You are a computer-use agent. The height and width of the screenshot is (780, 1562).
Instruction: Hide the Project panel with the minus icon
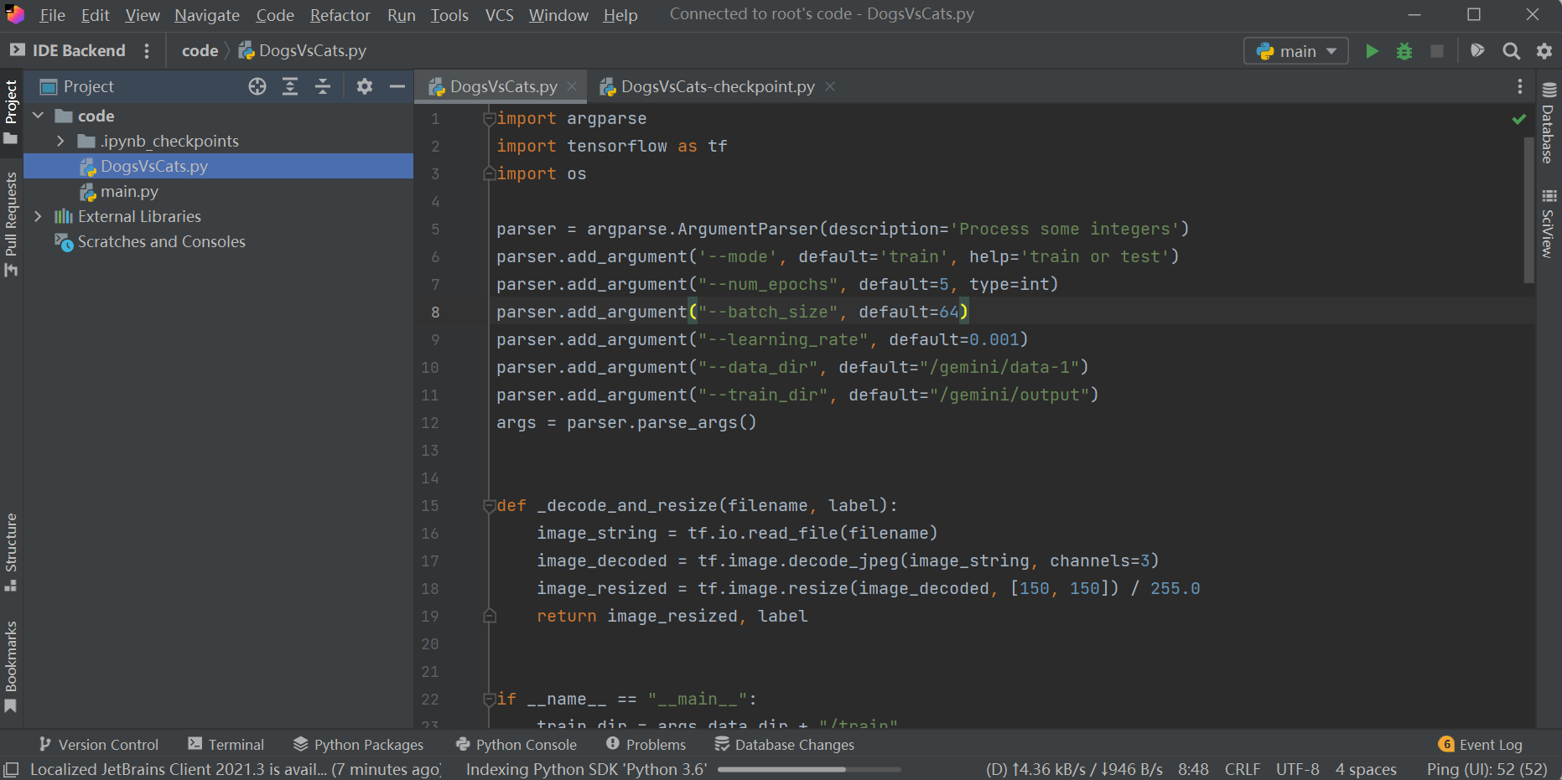pyautogui.click(x=397, y=86)
